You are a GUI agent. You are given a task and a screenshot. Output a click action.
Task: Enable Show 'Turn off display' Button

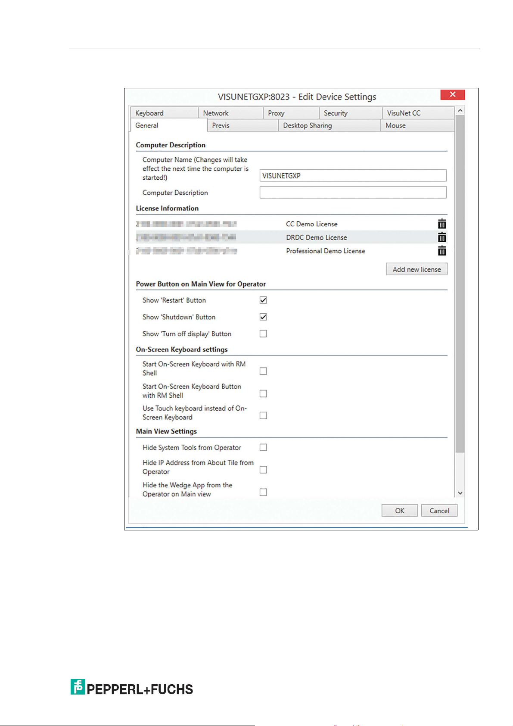[x=263, y=333]
